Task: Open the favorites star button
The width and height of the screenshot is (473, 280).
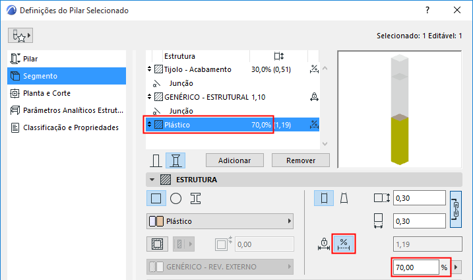Action: pyautogui.click(x=22, y=35)
